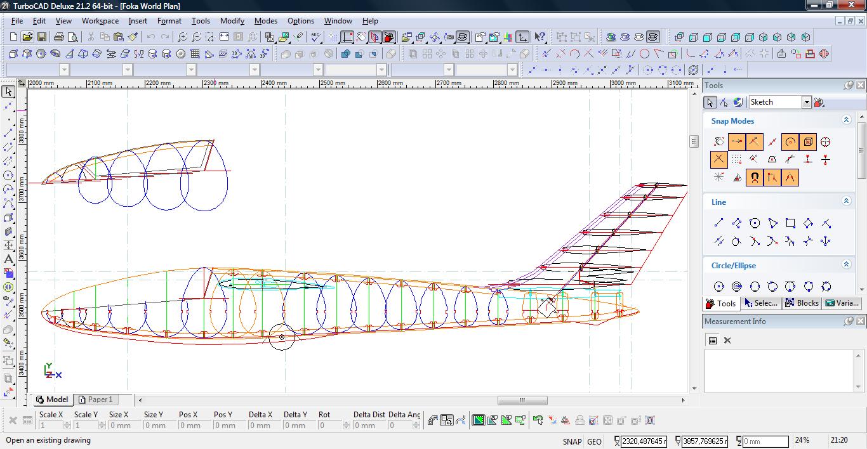
Task: Click the Print icon in toolbar
Action: 59,37
